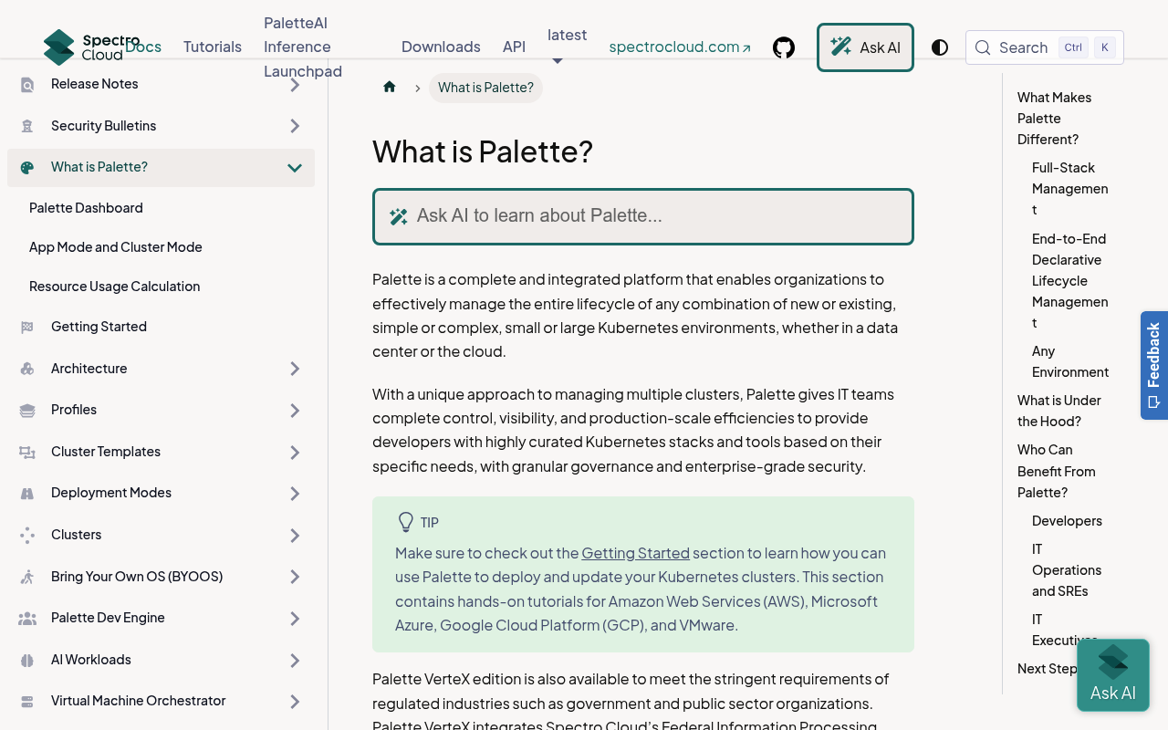This screenshot has width=1168, height=730.
Task: Click the home breadcrumb icon
Action: pos(390,88)
